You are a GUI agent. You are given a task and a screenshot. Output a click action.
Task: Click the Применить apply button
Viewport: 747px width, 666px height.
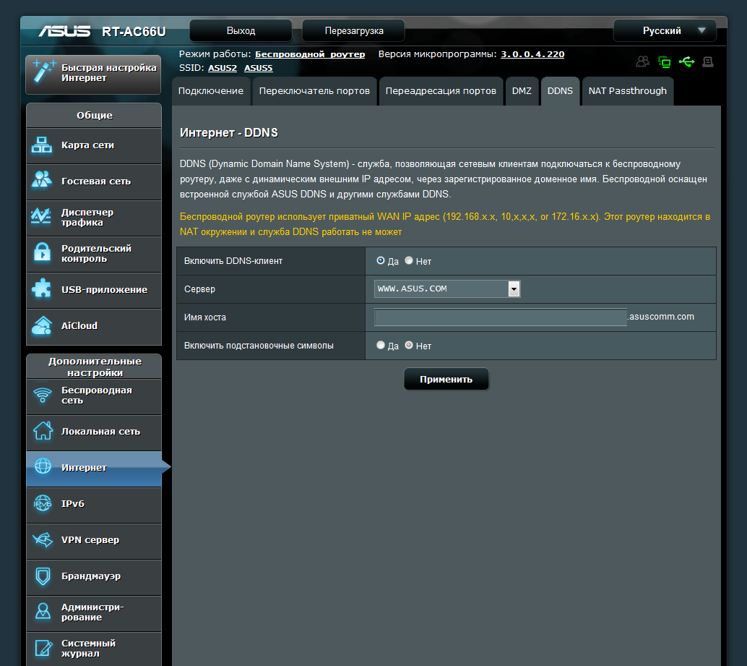coord(446,379)
